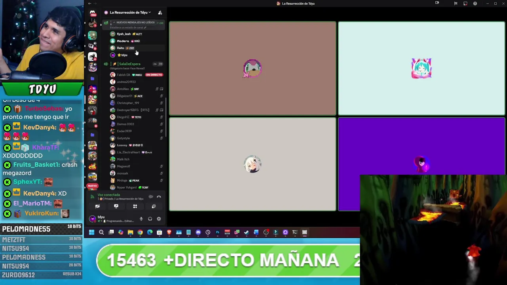Select user Fabish DX in waiting room
Screen dimensions: 507x285
click(124, 75)
